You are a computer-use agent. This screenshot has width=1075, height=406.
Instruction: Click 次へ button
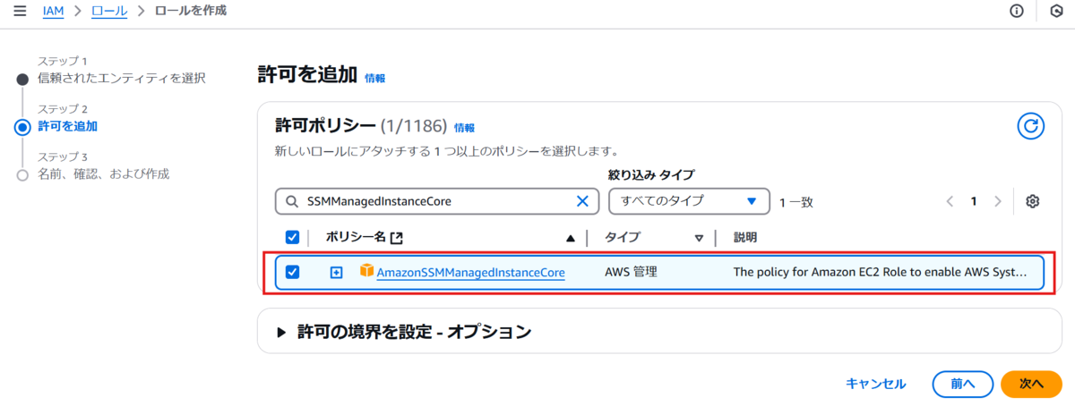(1031, 384)
